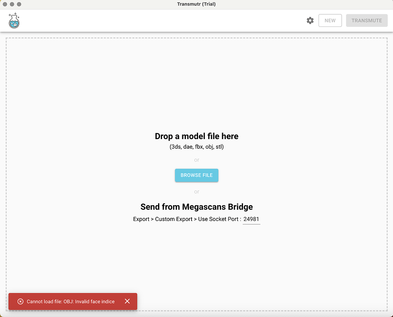Click the 'or' divider above BROWSE FILE

point(196,160)
